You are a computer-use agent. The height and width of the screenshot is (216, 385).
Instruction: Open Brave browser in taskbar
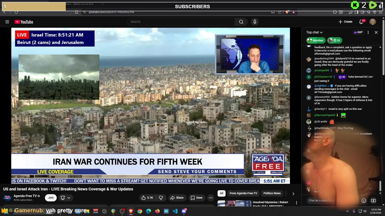131,211
